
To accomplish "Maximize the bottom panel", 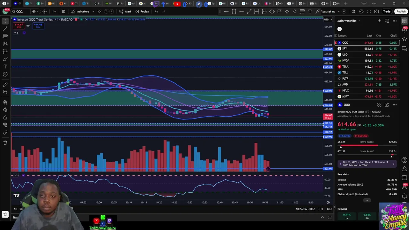I will (x=329, y=218).
